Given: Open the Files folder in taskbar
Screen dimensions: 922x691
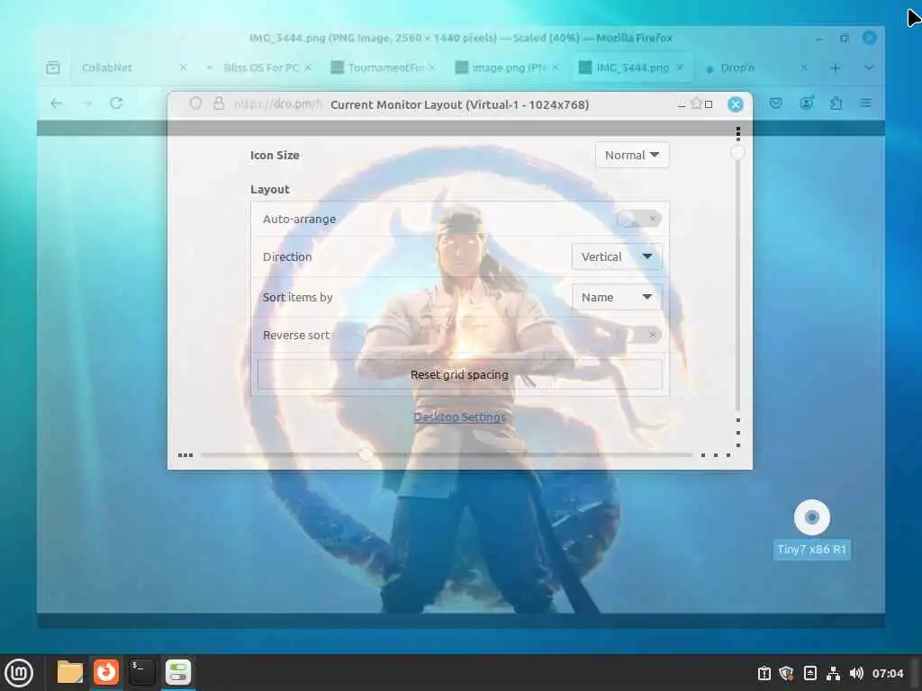Looking at the screenshot, I should [x=70, y=672].
